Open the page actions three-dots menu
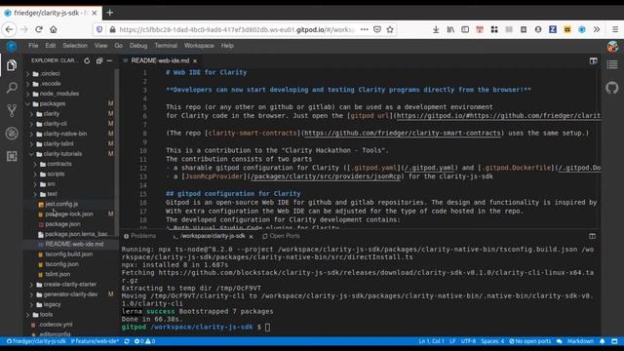Image resolution: width=624 pixels, height=351 pixels. (x=364, y=29)
